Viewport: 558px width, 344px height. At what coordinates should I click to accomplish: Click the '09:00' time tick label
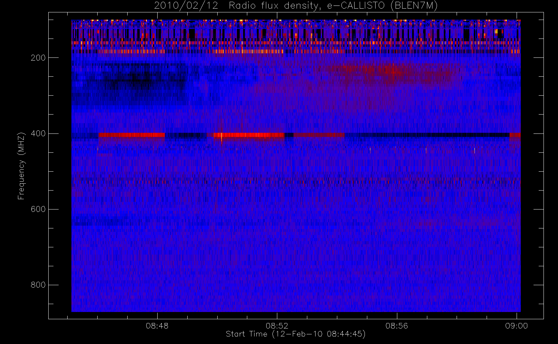click(x=517, y=326)
